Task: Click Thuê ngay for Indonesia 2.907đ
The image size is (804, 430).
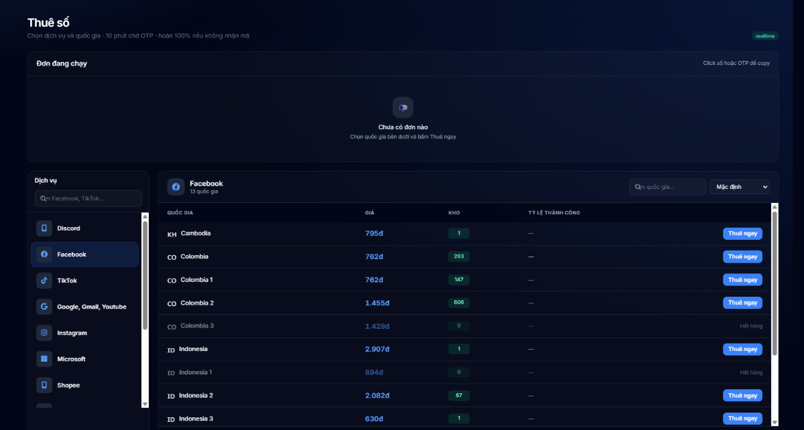Action: click(742, 349)
